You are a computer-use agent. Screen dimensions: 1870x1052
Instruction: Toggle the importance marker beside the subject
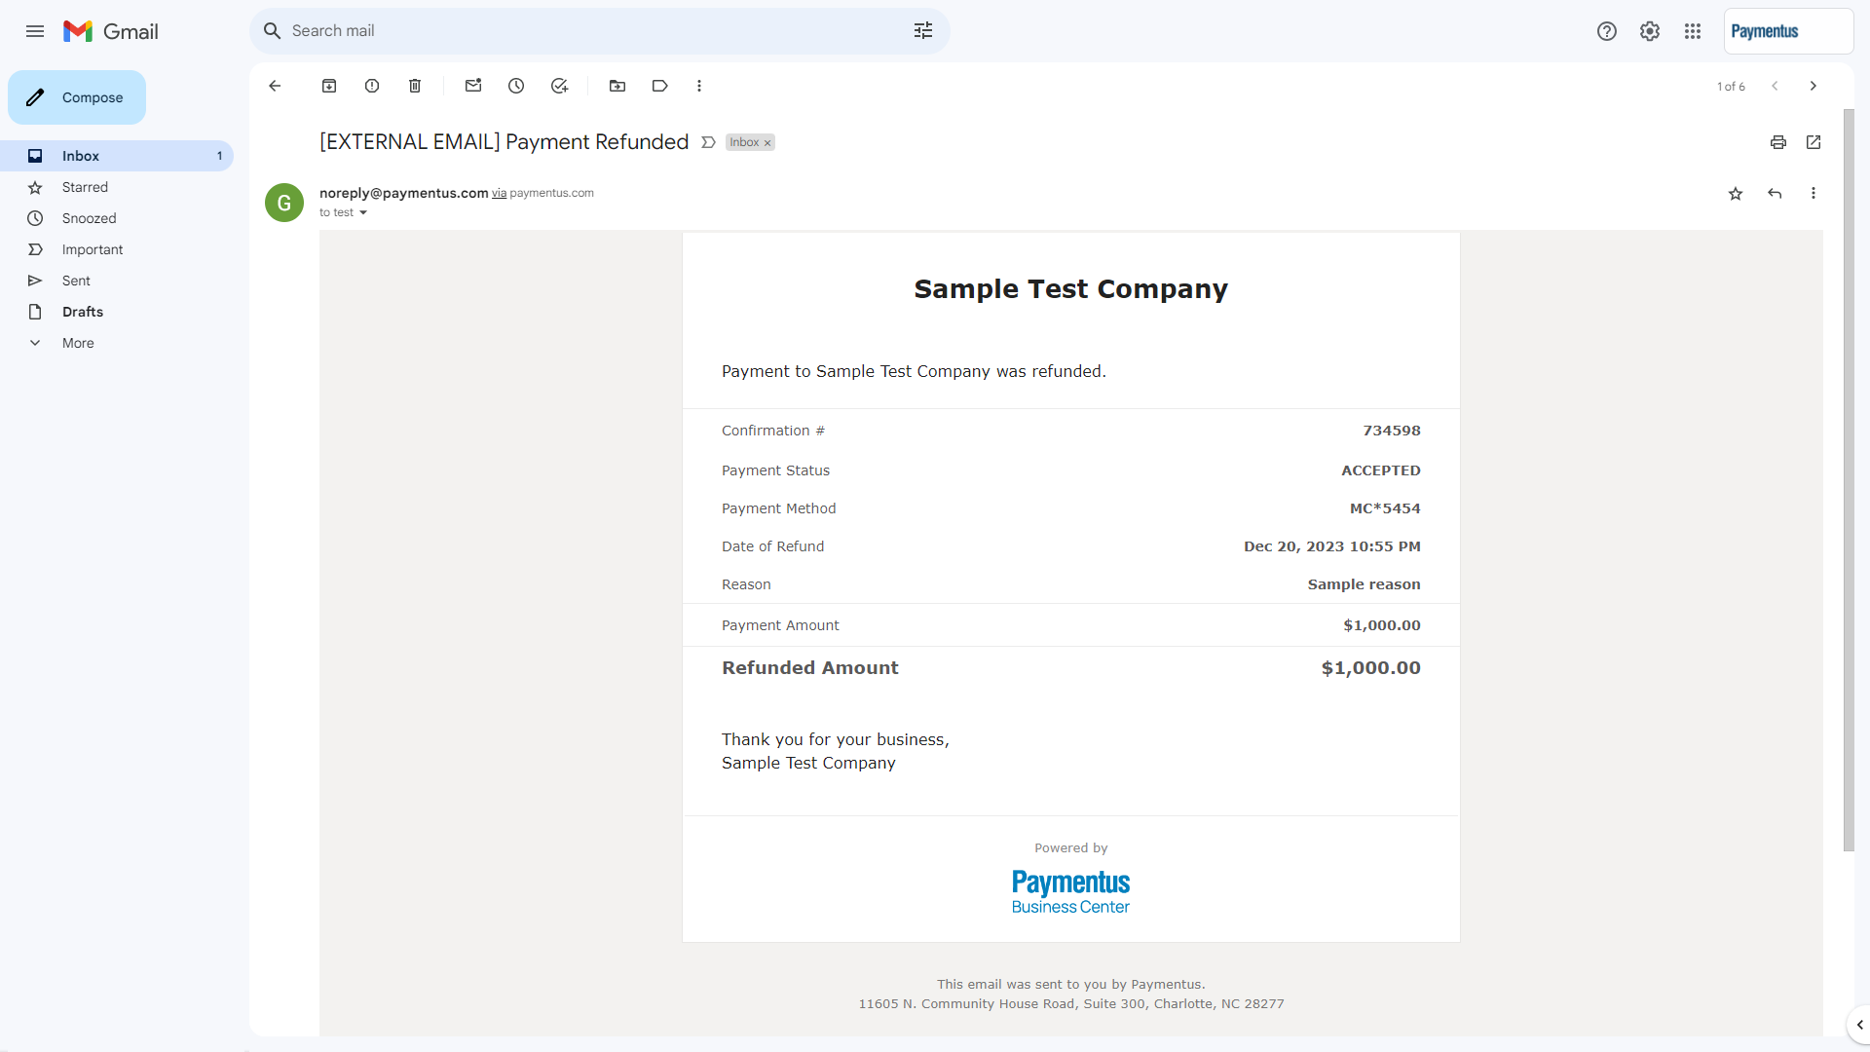(708, 142)
